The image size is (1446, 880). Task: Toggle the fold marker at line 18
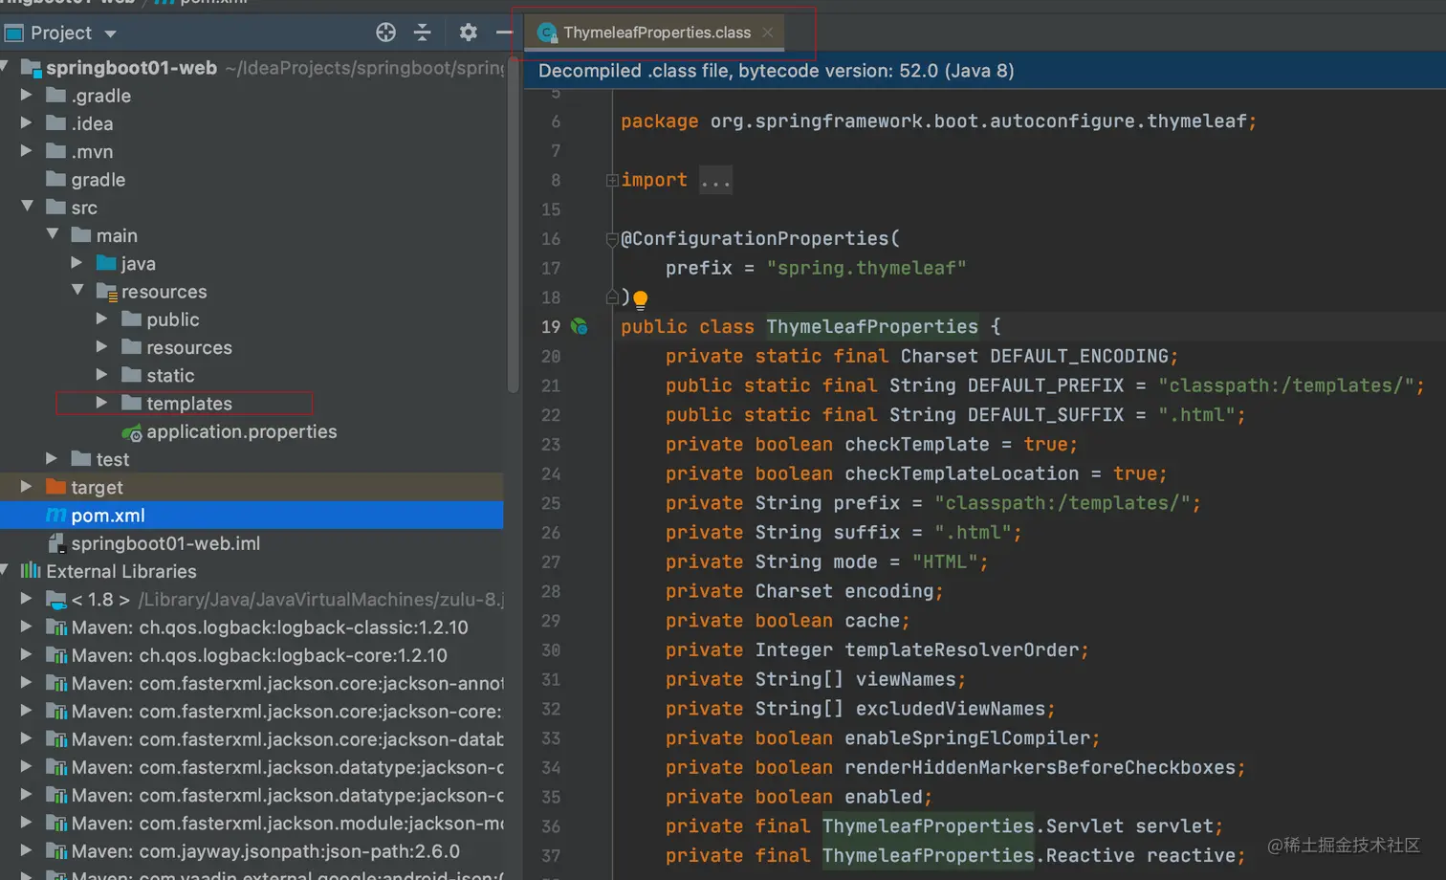[612, 297]
